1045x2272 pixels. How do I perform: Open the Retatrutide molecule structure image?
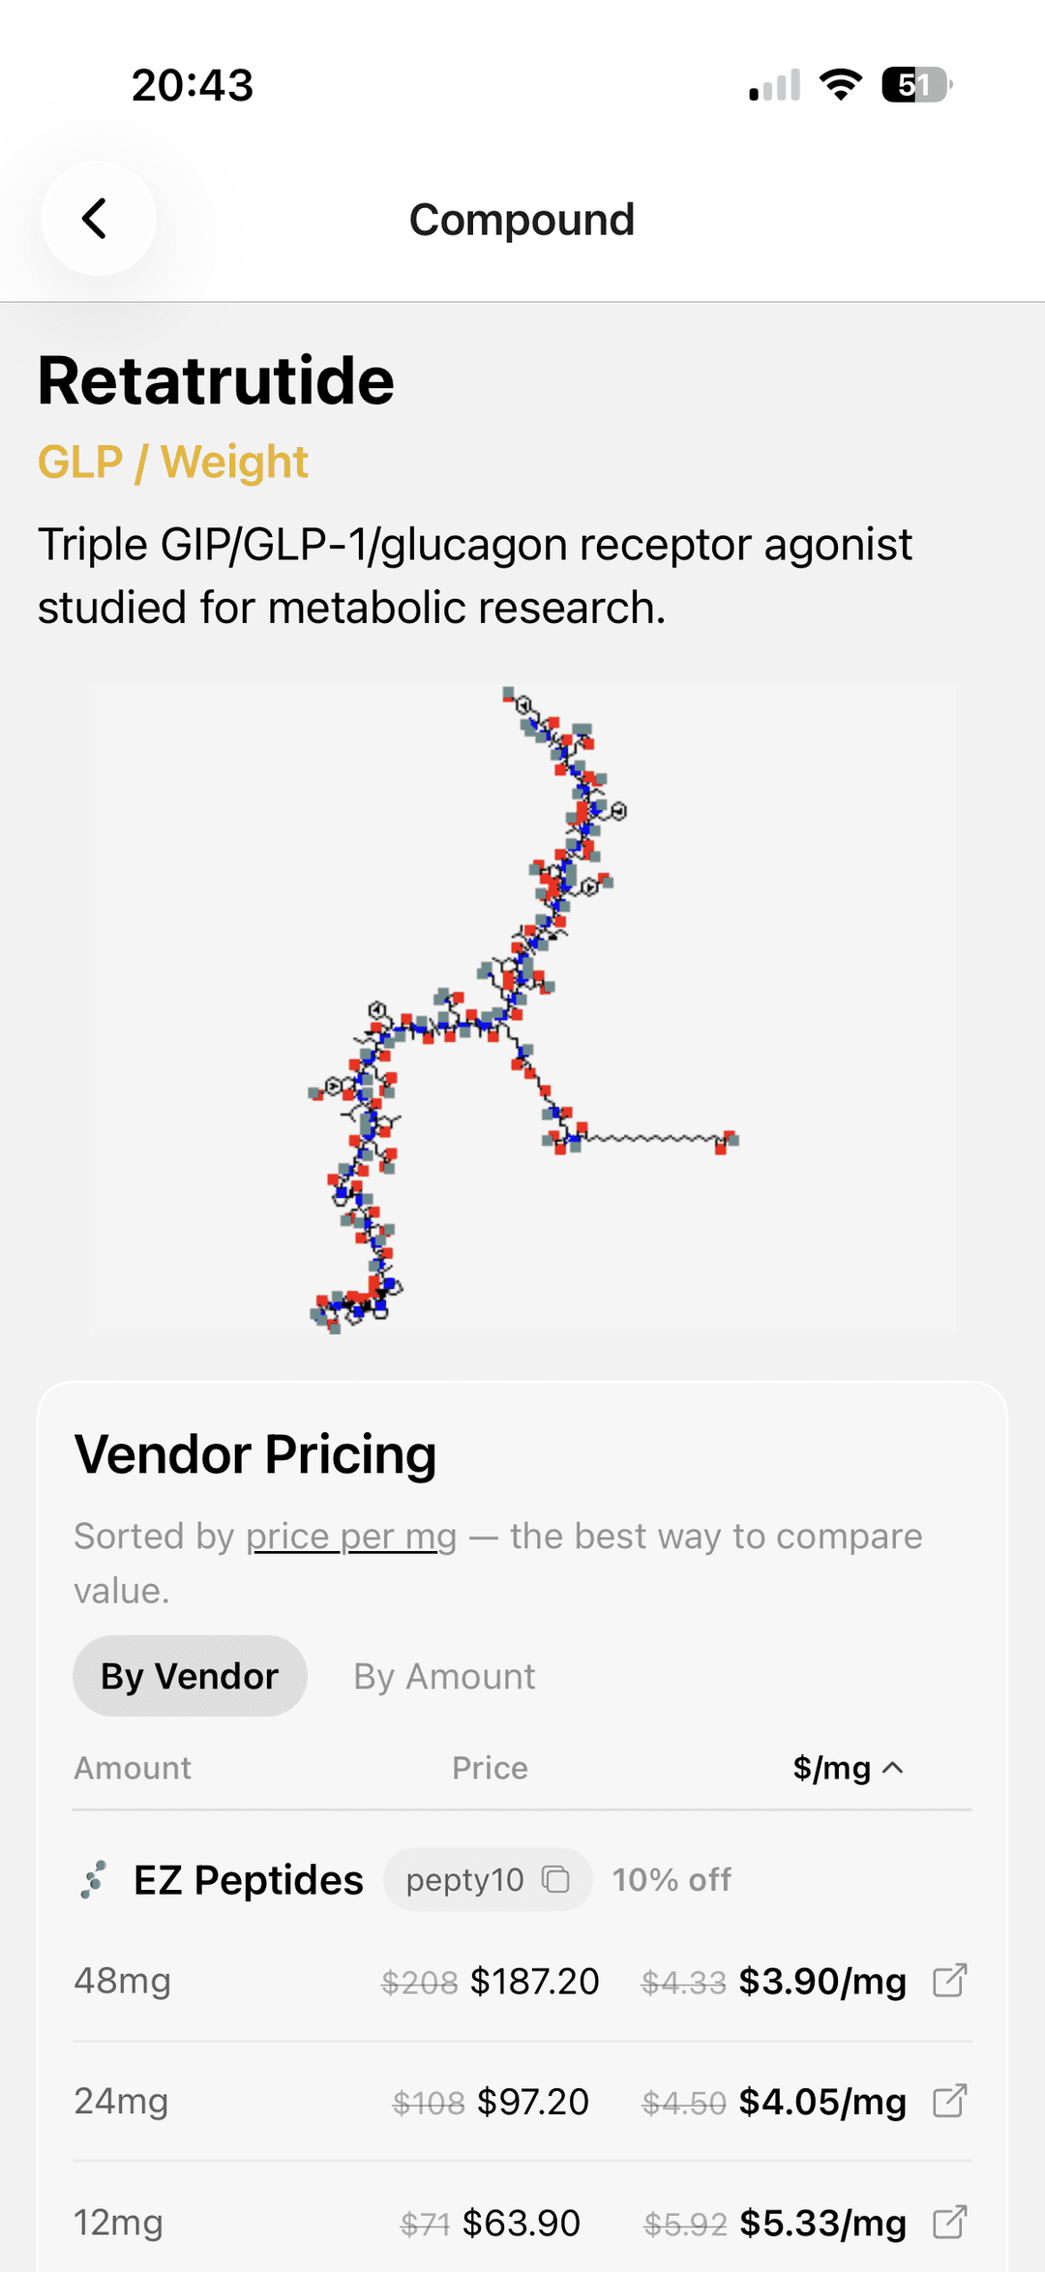tap(522, 1008)
